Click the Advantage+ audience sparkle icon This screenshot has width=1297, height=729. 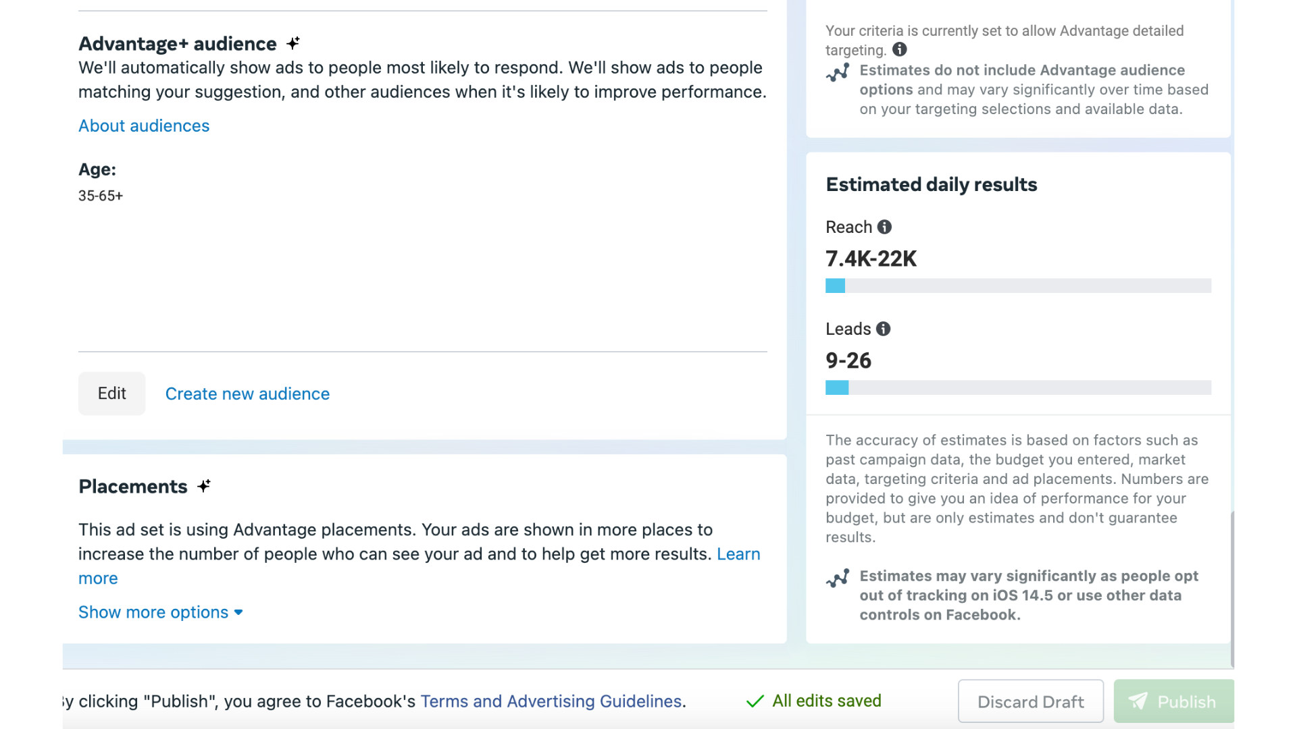(x=293, y=43)
